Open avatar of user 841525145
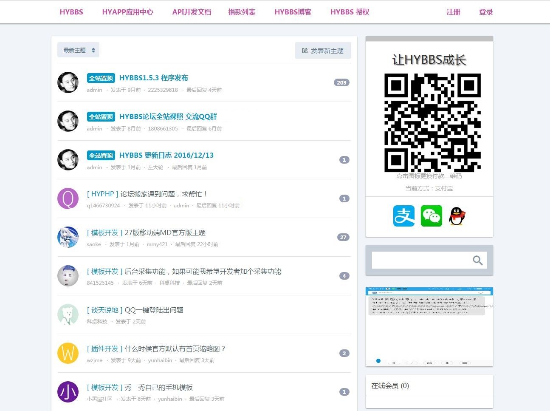Screen dimensions: 550x411 tap(68, 276)
